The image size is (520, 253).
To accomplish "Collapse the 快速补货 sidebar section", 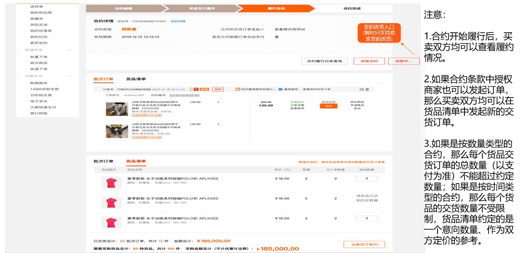I will coord(69,50).
